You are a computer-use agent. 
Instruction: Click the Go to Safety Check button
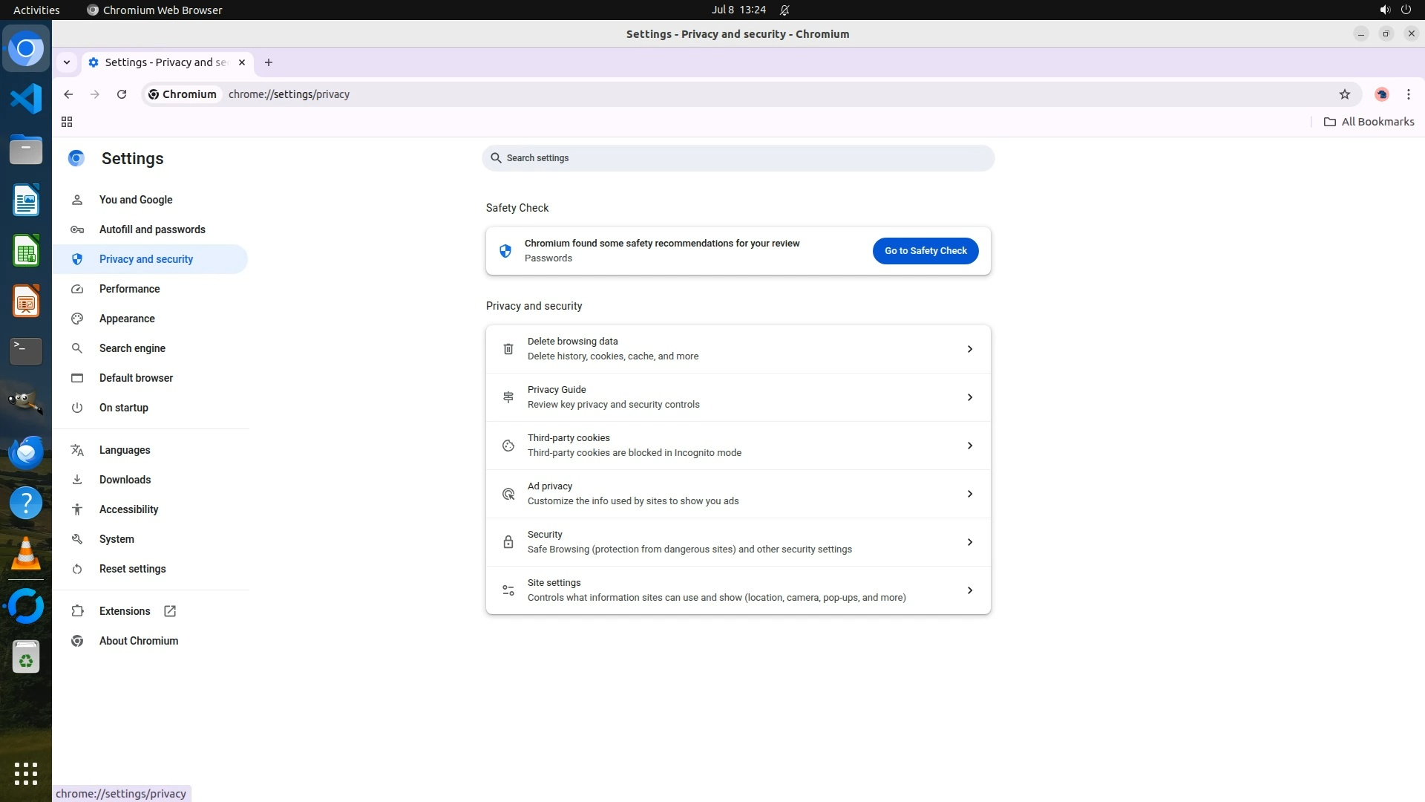point(925,251)
